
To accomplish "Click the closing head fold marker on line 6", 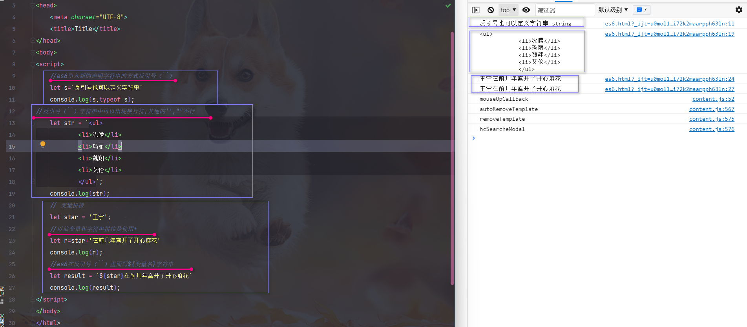I will click(33, 41).
